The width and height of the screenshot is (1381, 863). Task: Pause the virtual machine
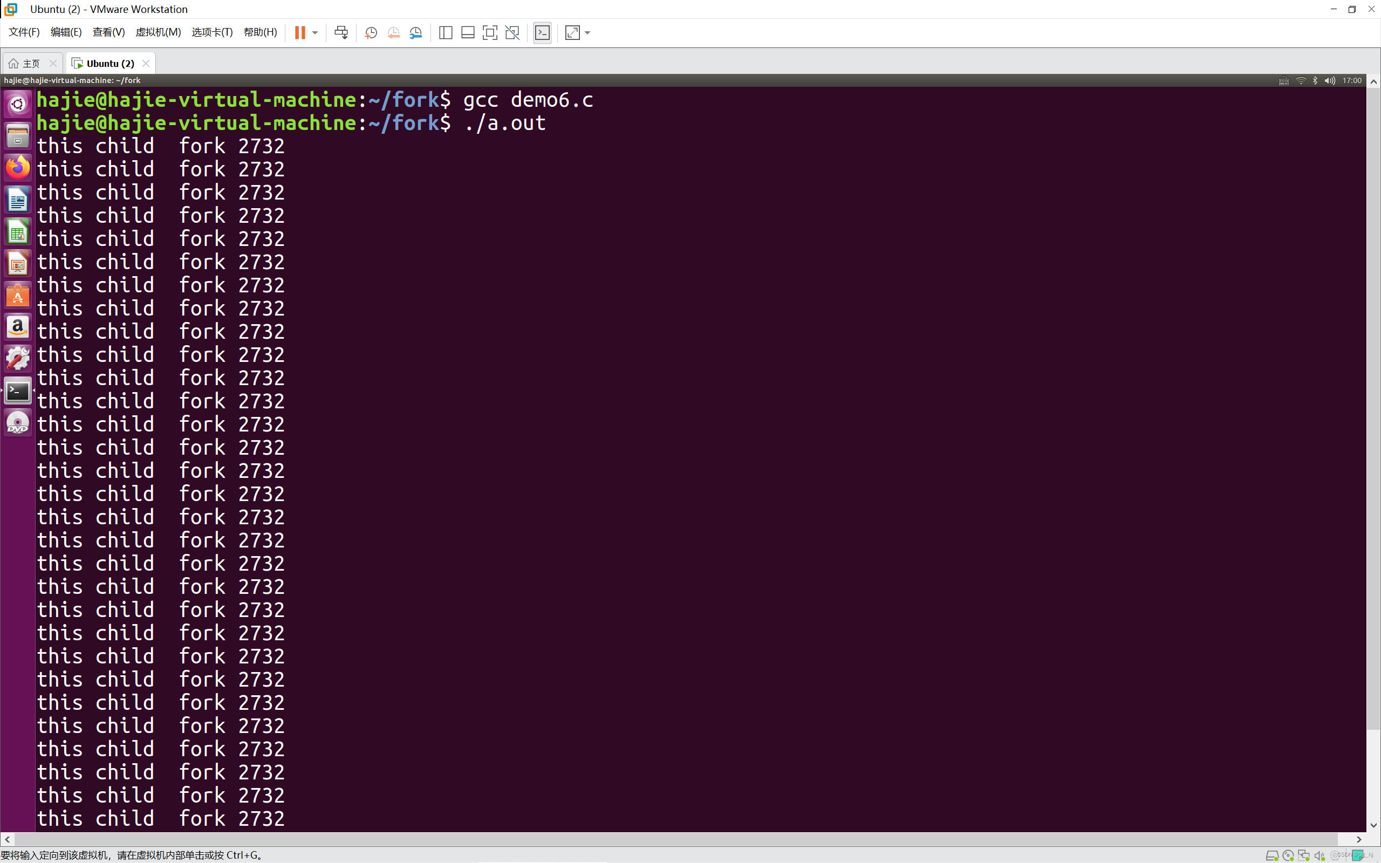click(x=299, y=32)
